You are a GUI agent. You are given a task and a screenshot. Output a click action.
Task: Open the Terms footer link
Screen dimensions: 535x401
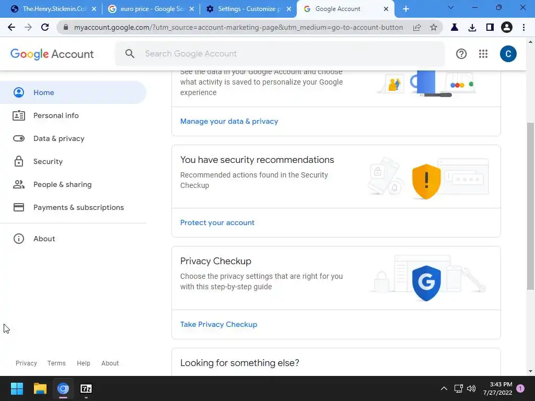click(x=56, y=363)
